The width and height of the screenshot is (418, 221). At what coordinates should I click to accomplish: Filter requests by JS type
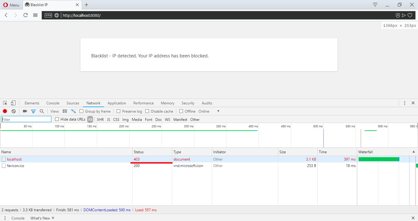click(108, 120)
